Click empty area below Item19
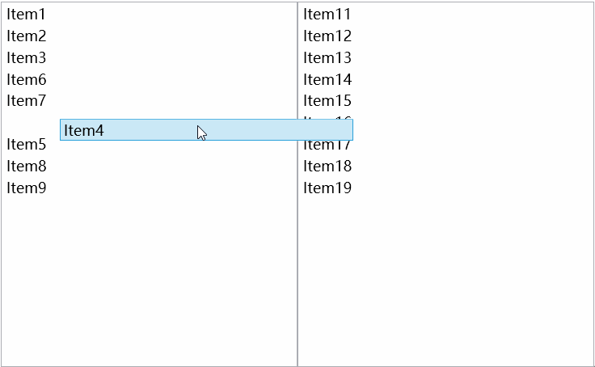Image resolution: width=595 pixels, height=367 pixels. coord(445,281)
